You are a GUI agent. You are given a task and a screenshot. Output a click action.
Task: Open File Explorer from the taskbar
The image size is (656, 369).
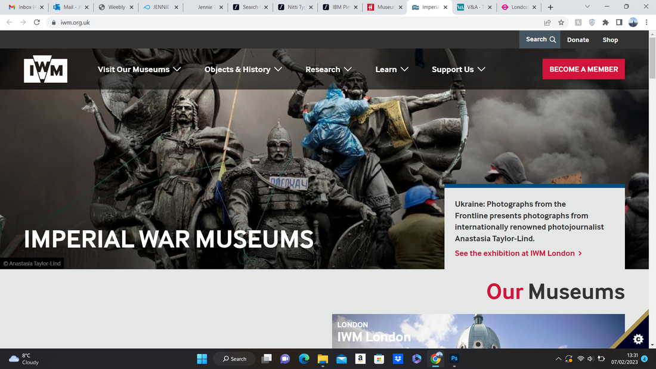323,358
